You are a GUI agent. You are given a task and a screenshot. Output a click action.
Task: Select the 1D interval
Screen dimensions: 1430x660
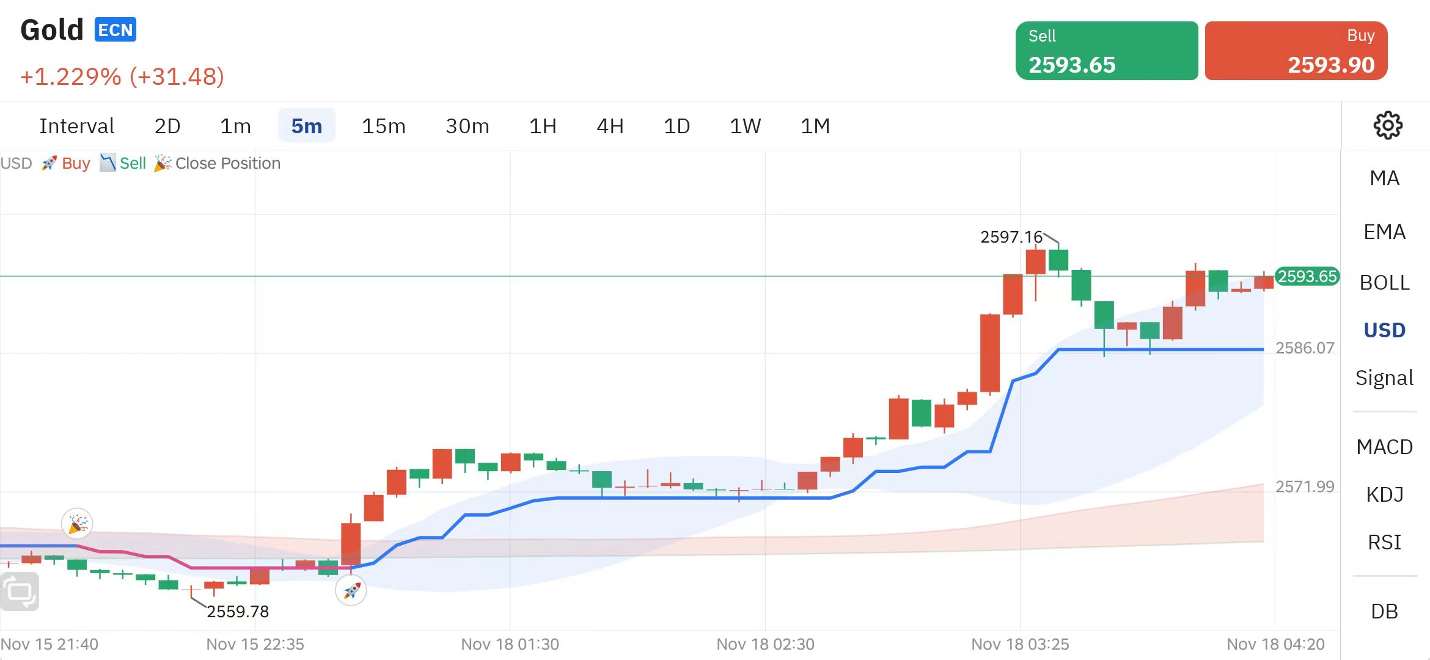(676, 127)
